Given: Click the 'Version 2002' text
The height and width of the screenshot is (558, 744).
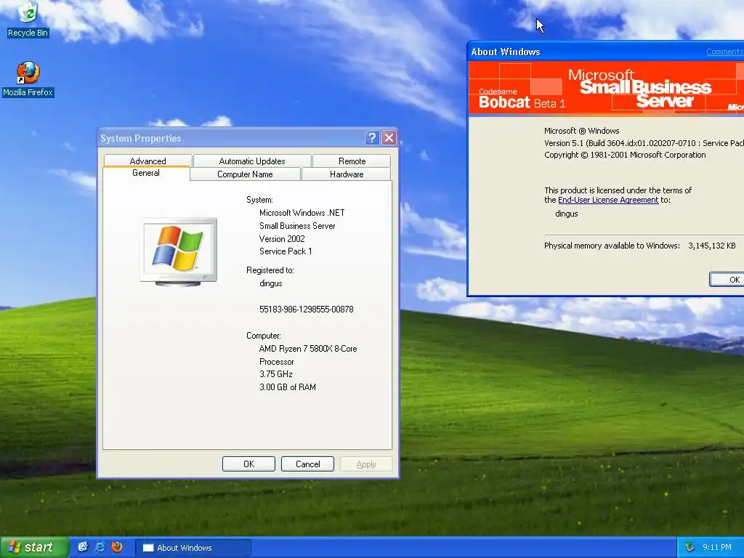Looking at the screenshot, I should point(282,238).
